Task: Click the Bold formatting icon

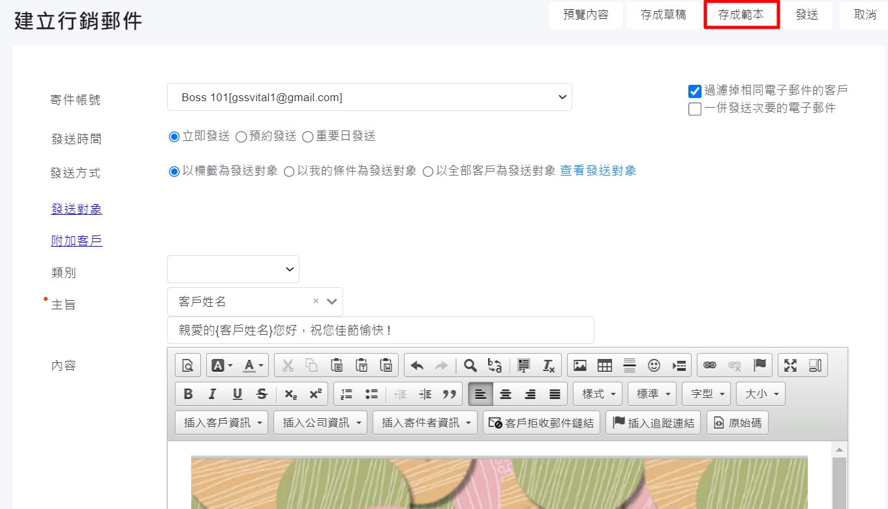Action: click(189, 394)
